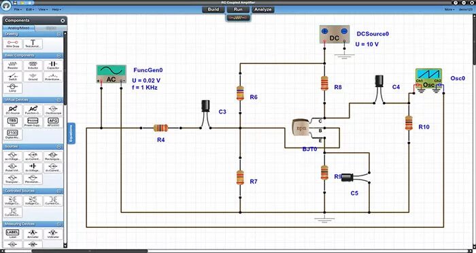This screenshot has width=476, height=253.
Task: Choose the DC-Source virtual device
Action: point(13,110)
